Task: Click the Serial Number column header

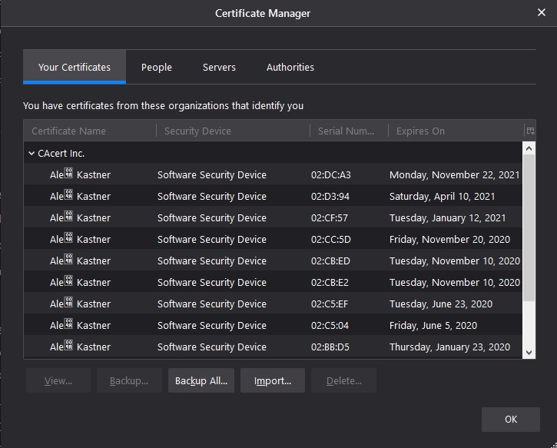Action: coord(348,131)
